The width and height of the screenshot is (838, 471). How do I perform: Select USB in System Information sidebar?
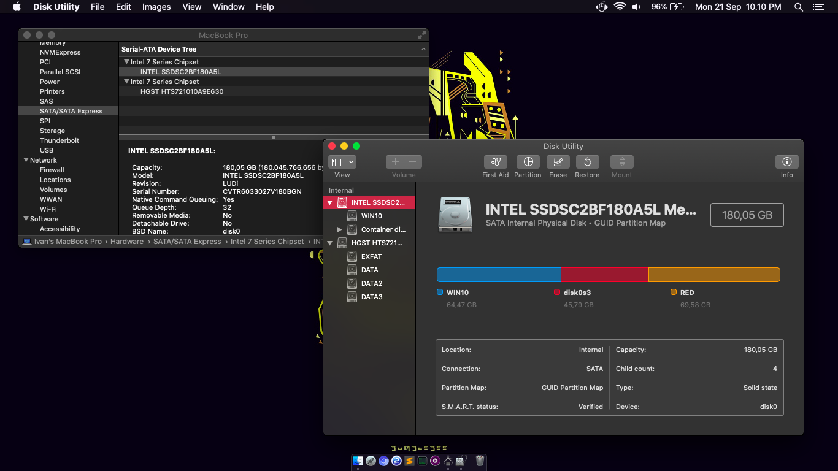tap(47, 150)
